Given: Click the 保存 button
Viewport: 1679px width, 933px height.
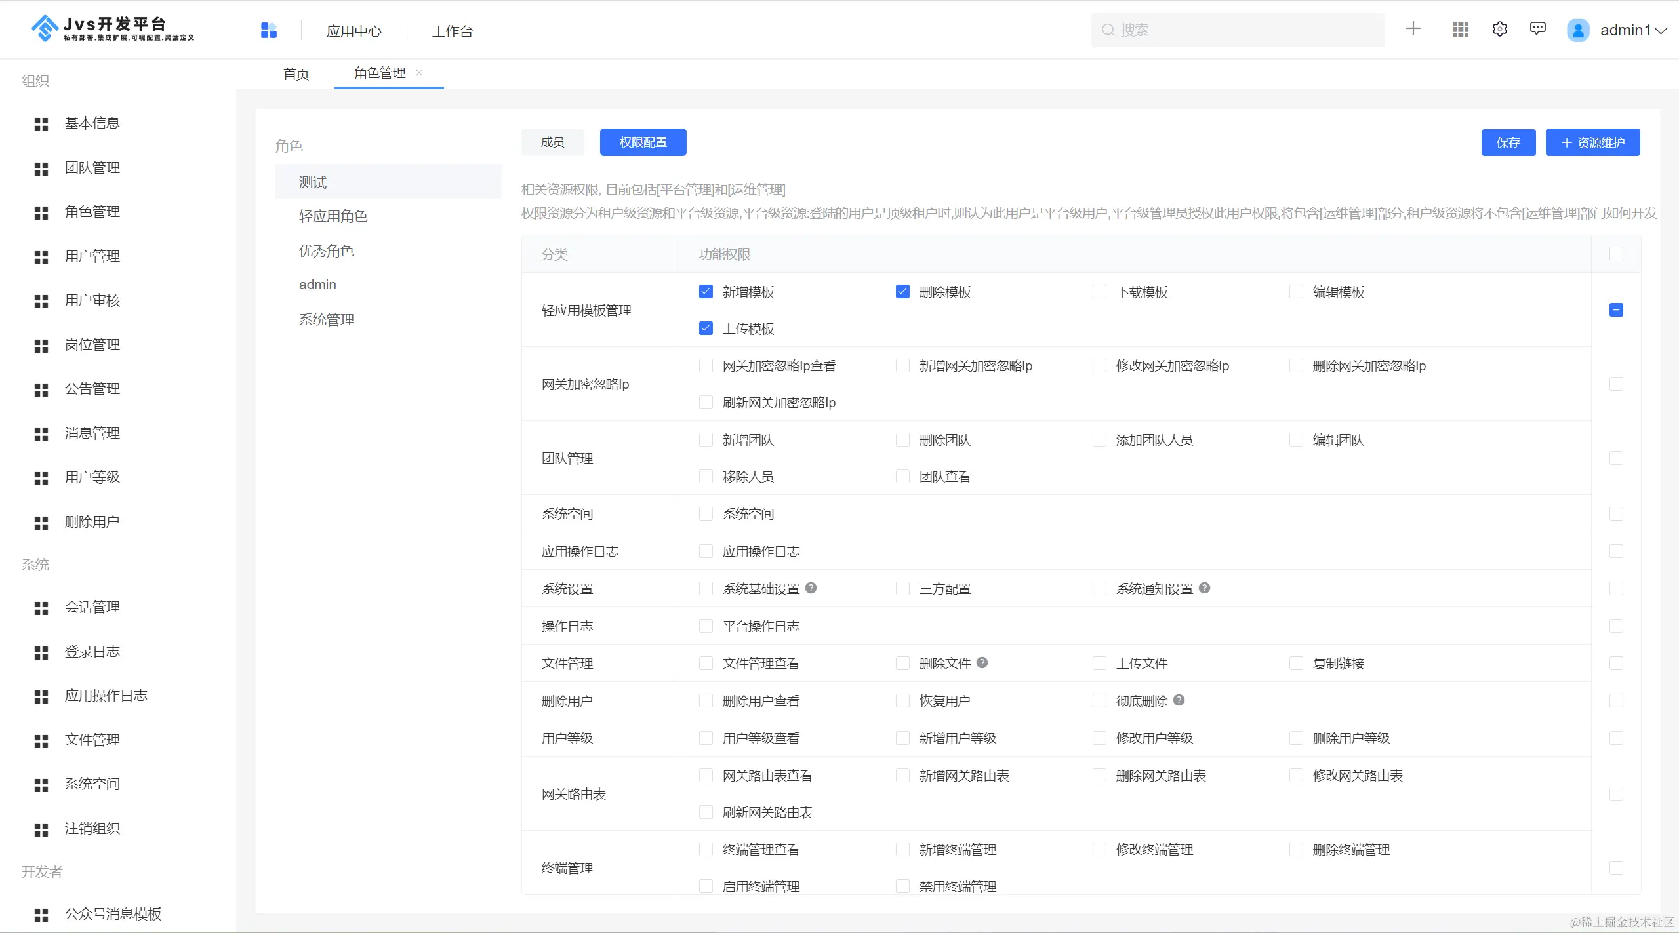Looking at the screenshot, I should [x=1508, y=143].
